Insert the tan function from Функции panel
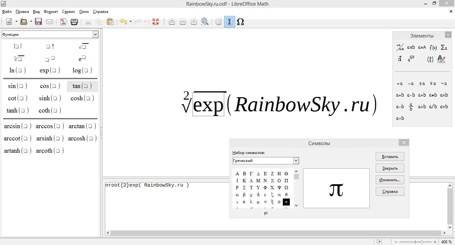This screenshot has width=455, height=245. pyautogui.click(x=82, y=86)
